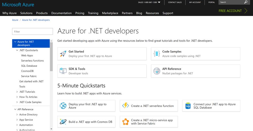Select Serverless functions in the sidebar
This screenshot has height=131, width=253.
point(32,61)
